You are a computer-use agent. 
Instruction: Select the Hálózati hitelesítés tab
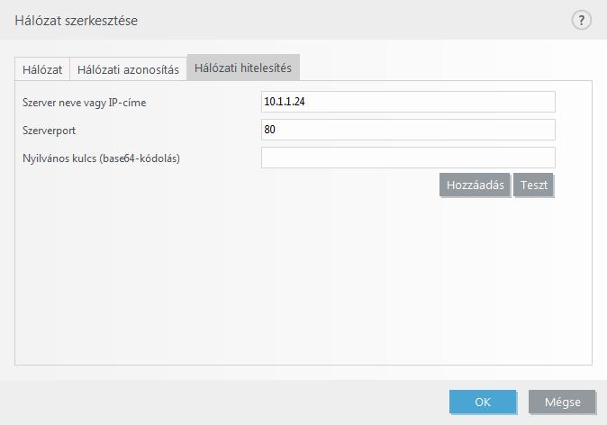[x=243, y=68]
